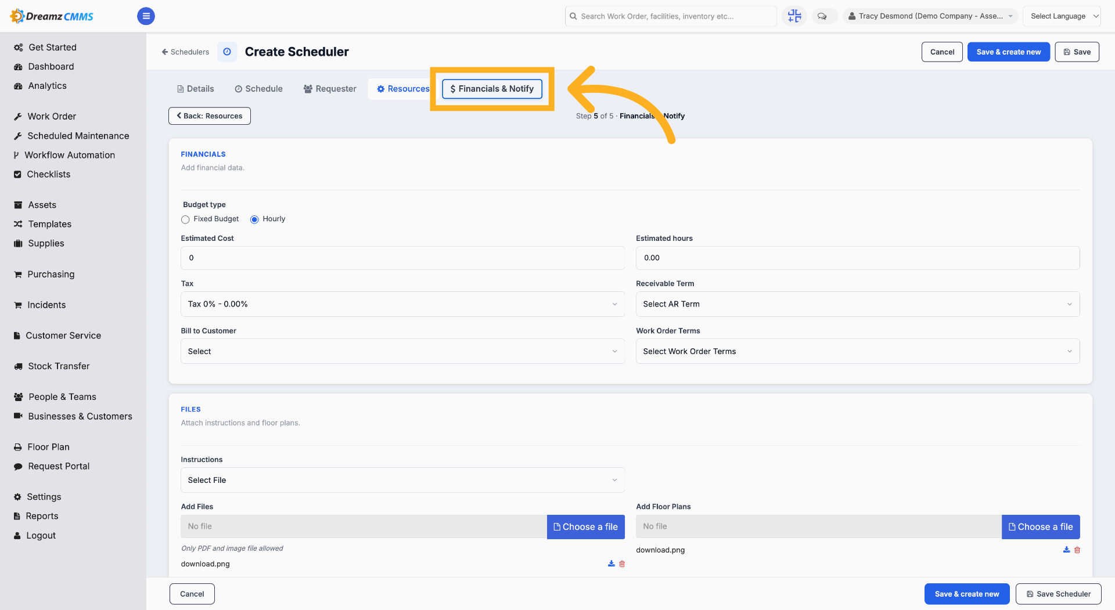This screenshot has width=1115, height=610.
Task: Click the Assets box icon
Action: click(18, 205)
